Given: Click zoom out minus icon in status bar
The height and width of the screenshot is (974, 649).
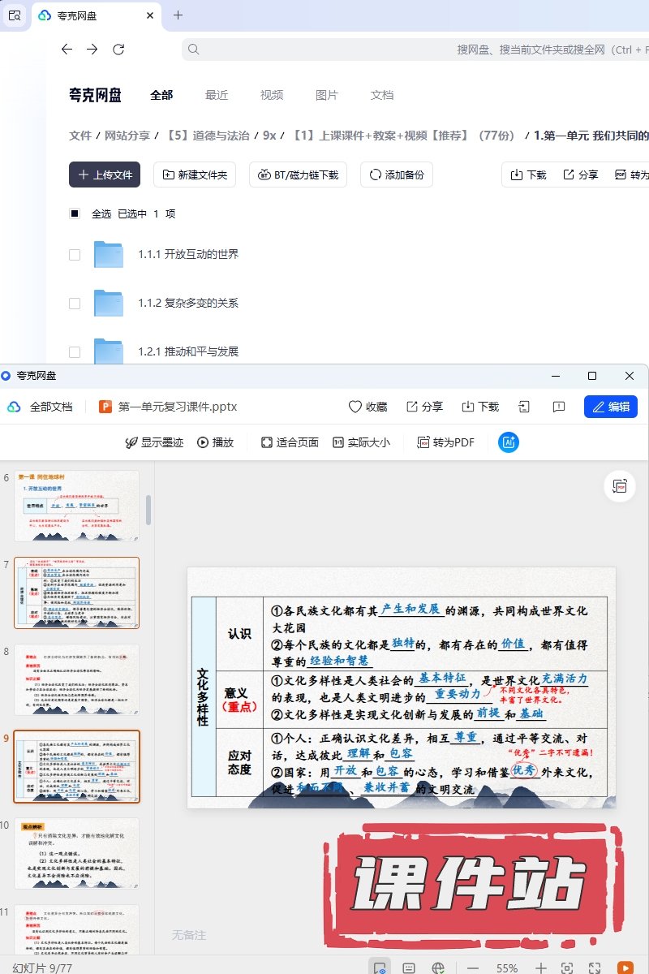Looking at the screenshot, I should point(473,968).
